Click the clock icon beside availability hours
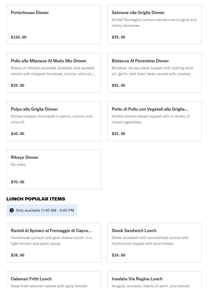Screen dimensions: 208x288 tap(12, 210)
